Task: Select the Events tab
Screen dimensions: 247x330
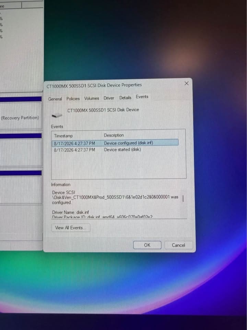Action: 142,97
